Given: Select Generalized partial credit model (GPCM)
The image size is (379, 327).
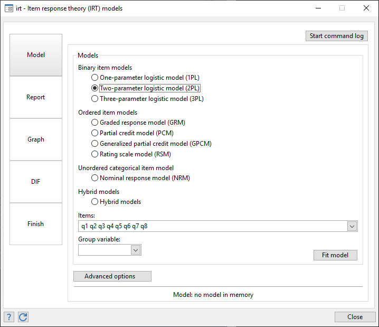Looking at the screenshot, I should click(x=95, y=144).
